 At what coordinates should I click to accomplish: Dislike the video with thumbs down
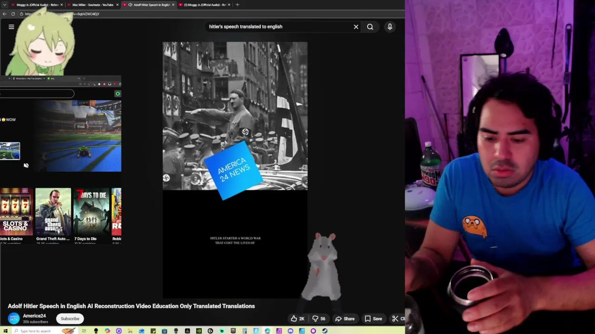pyautogui.click(x=318, y=319)
